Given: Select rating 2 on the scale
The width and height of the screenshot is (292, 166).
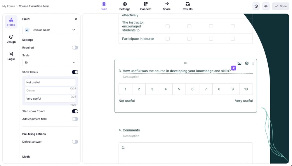Looking at the screenshot, I should point(139,89).
